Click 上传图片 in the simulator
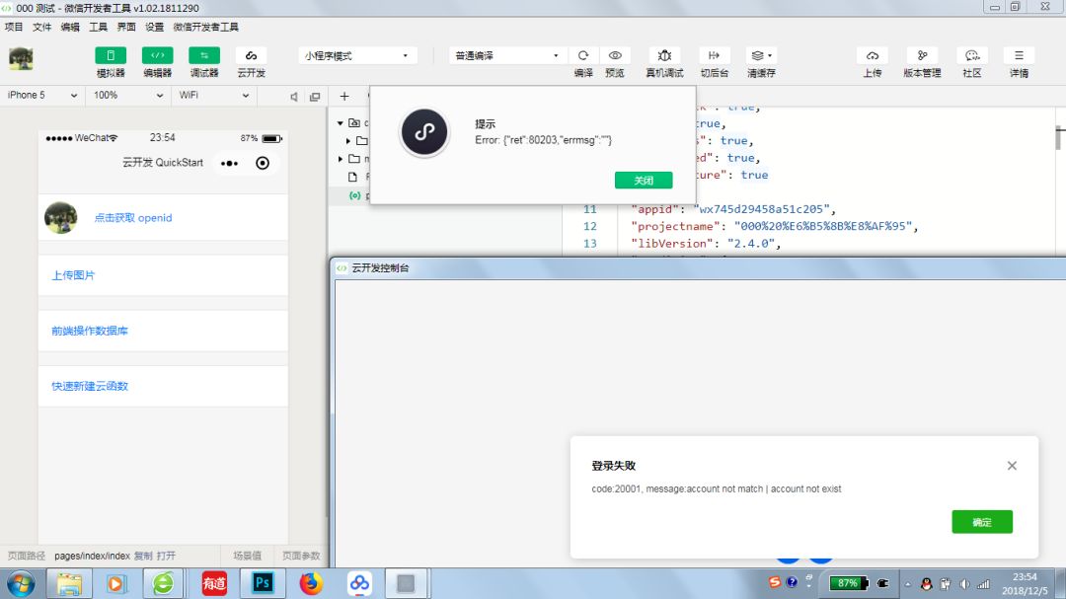 (73, 275)
